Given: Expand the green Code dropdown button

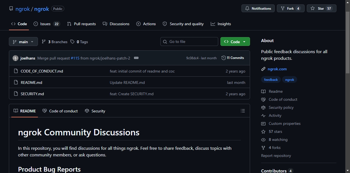Looking at the screenshot, I should 235,42.
